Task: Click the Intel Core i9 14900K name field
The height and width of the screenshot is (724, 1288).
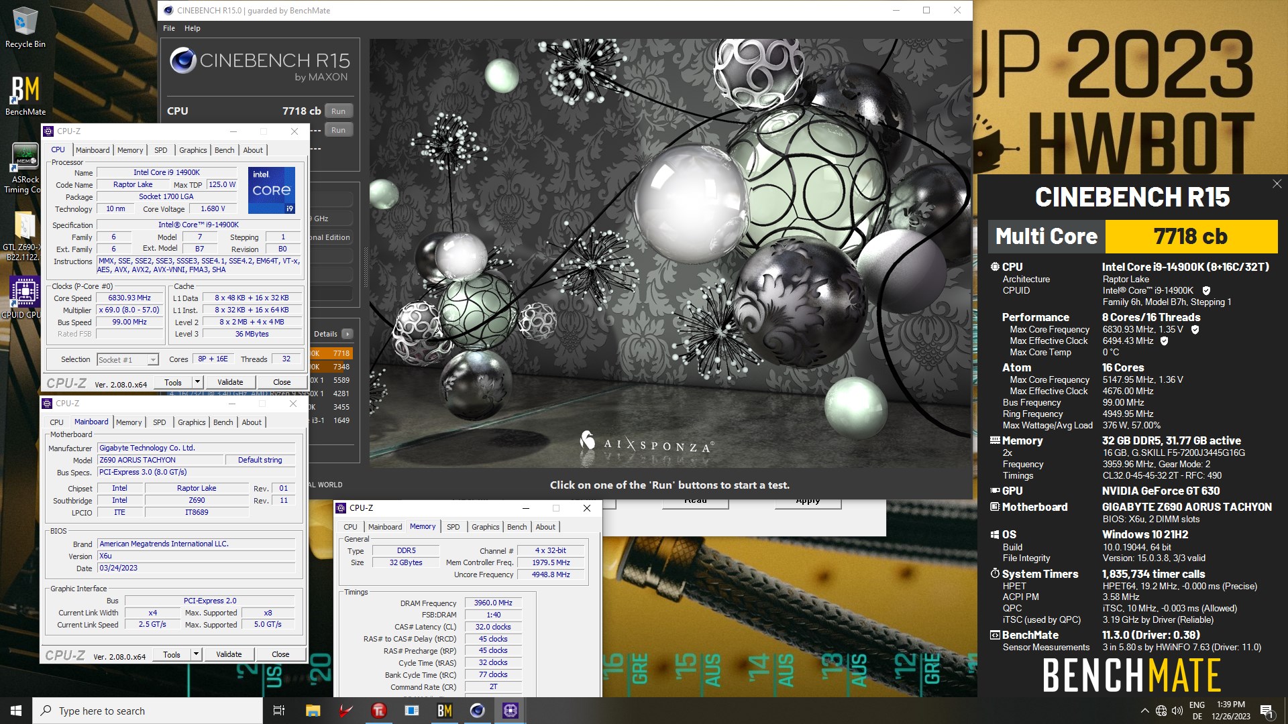Action: (x=166, y=173)
